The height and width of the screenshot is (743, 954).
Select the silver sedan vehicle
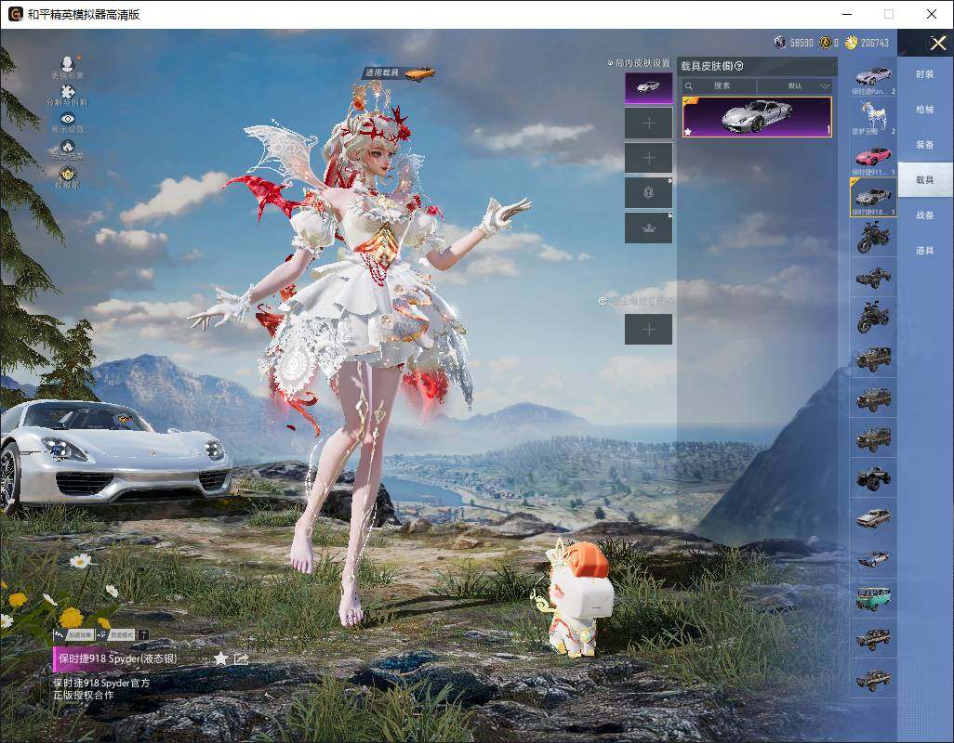coord(873,518)
